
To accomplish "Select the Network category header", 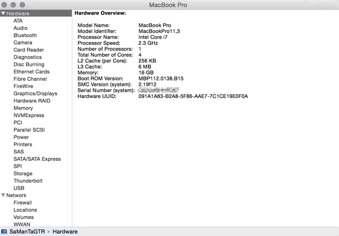I will click(16, 196).
